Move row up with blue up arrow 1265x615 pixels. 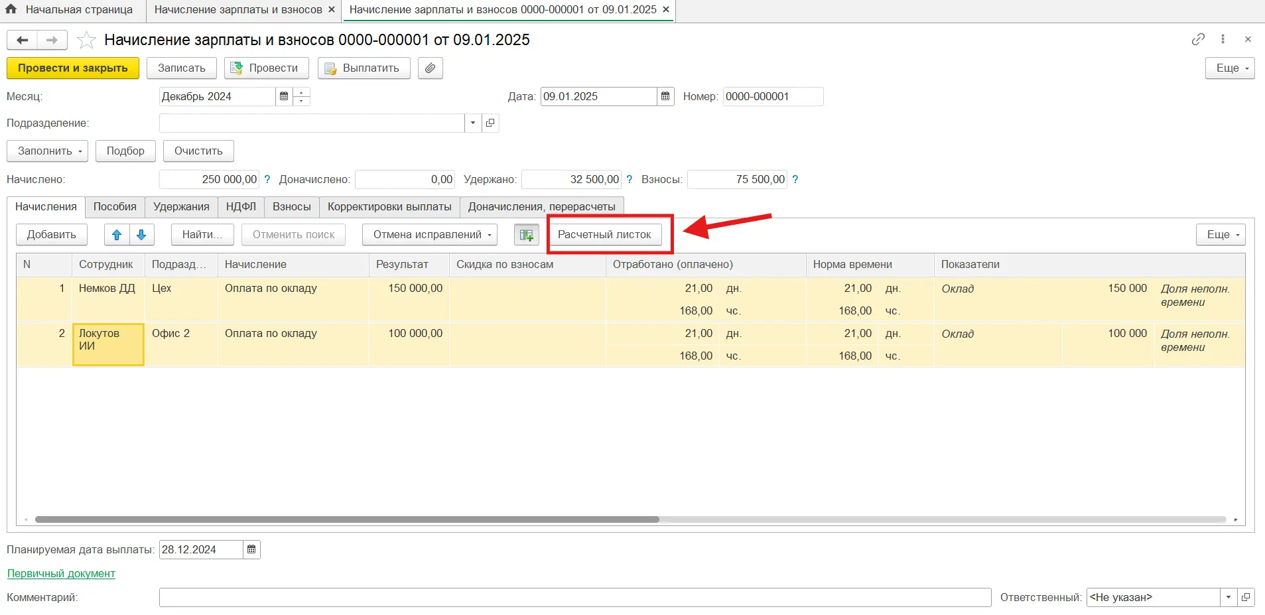(117, 235)
